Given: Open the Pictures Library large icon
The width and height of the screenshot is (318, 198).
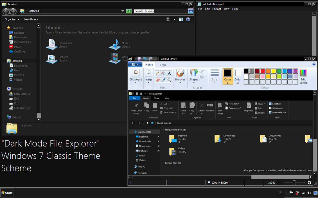Looking at the screenshot, I should coord(52,59).
